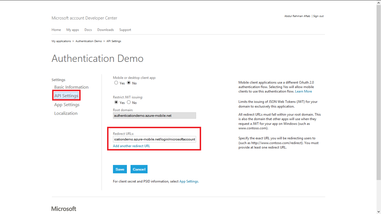The image size is (381, 214).
Task: Open the Learn More link
Action: tap(303, 91)
